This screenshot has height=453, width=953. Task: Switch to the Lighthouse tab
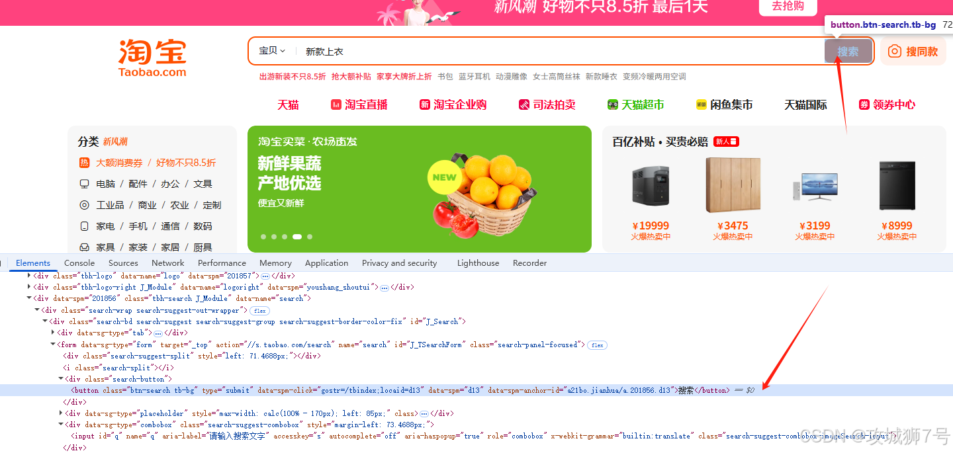[x=478, y=263]
